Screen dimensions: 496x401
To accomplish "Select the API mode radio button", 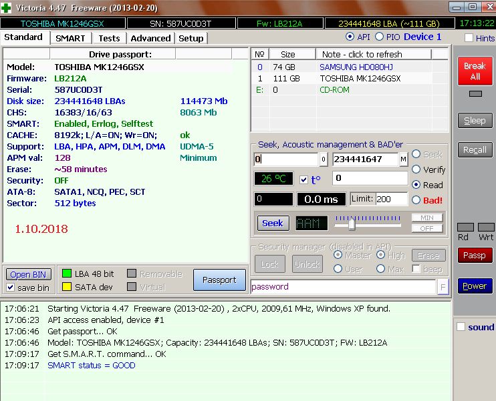I will click(350, 37).
